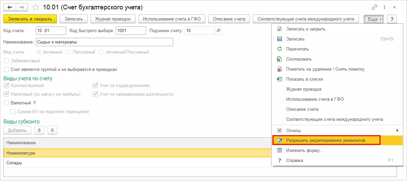Click the Скопировать icon in menu
This screenshot has width=407, height=181.
(x=280, y=59)
